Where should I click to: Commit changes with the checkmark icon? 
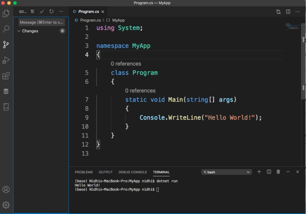point(42,11)
